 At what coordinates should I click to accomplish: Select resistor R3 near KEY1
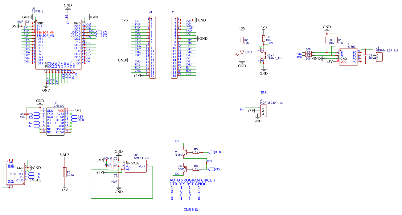264,38
